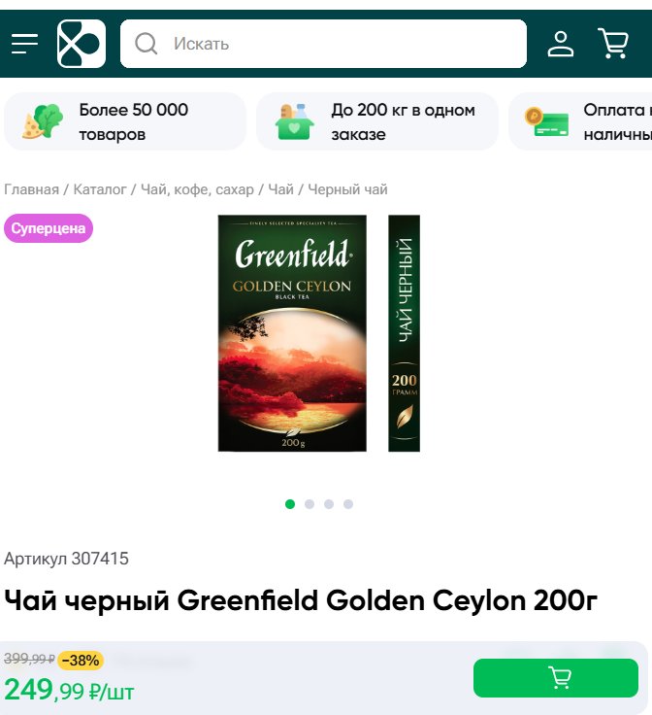Open the Greenfield Golden Ceylon product image
Viewport: 652px width, 715px height.
[x=318, y=333]
